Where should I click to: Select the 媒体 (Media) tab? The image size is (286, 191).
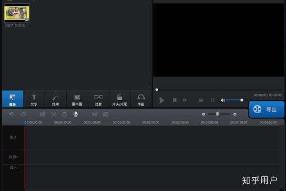pyautogui.click(x=12, y=99)
